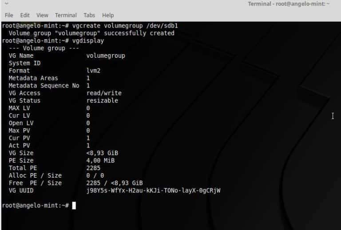Open the View menu
The height and width of the screenshot is (230, 341).
tap(42, 15)
